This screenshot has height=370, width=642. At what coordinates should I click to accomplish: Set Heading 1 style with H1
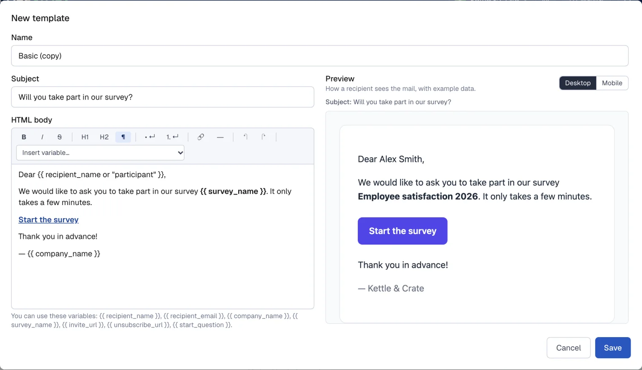pyautogui.click(x=85, y=137)
